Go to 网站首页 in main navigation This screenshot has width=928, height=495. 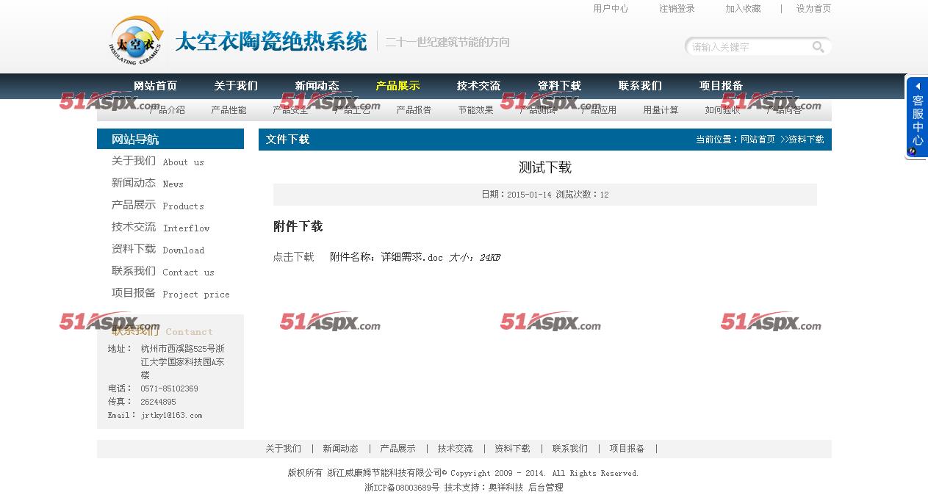(155, 86)
